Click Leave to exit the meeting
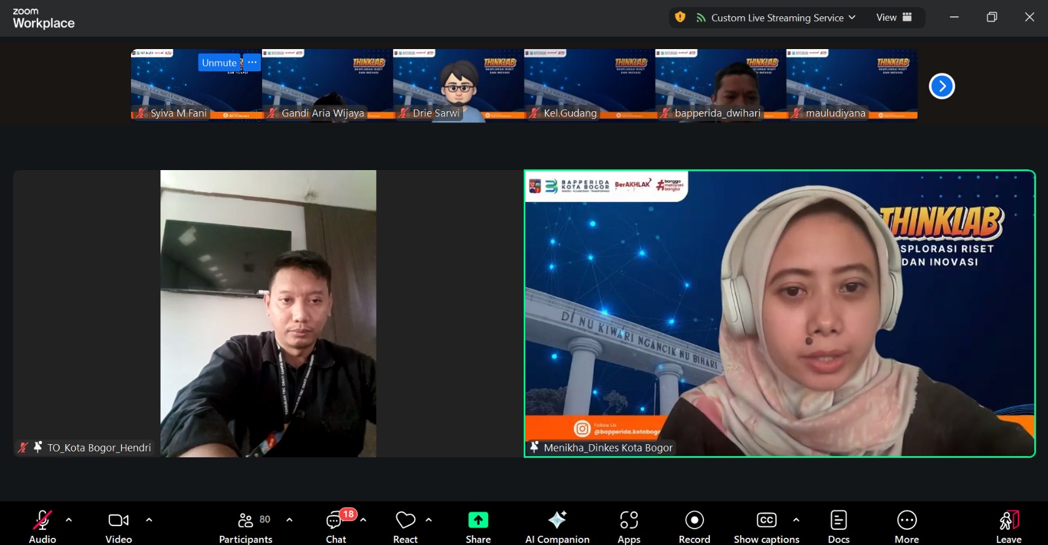This screenshot has width=1048, height=545. click(x=1008, y=520)
